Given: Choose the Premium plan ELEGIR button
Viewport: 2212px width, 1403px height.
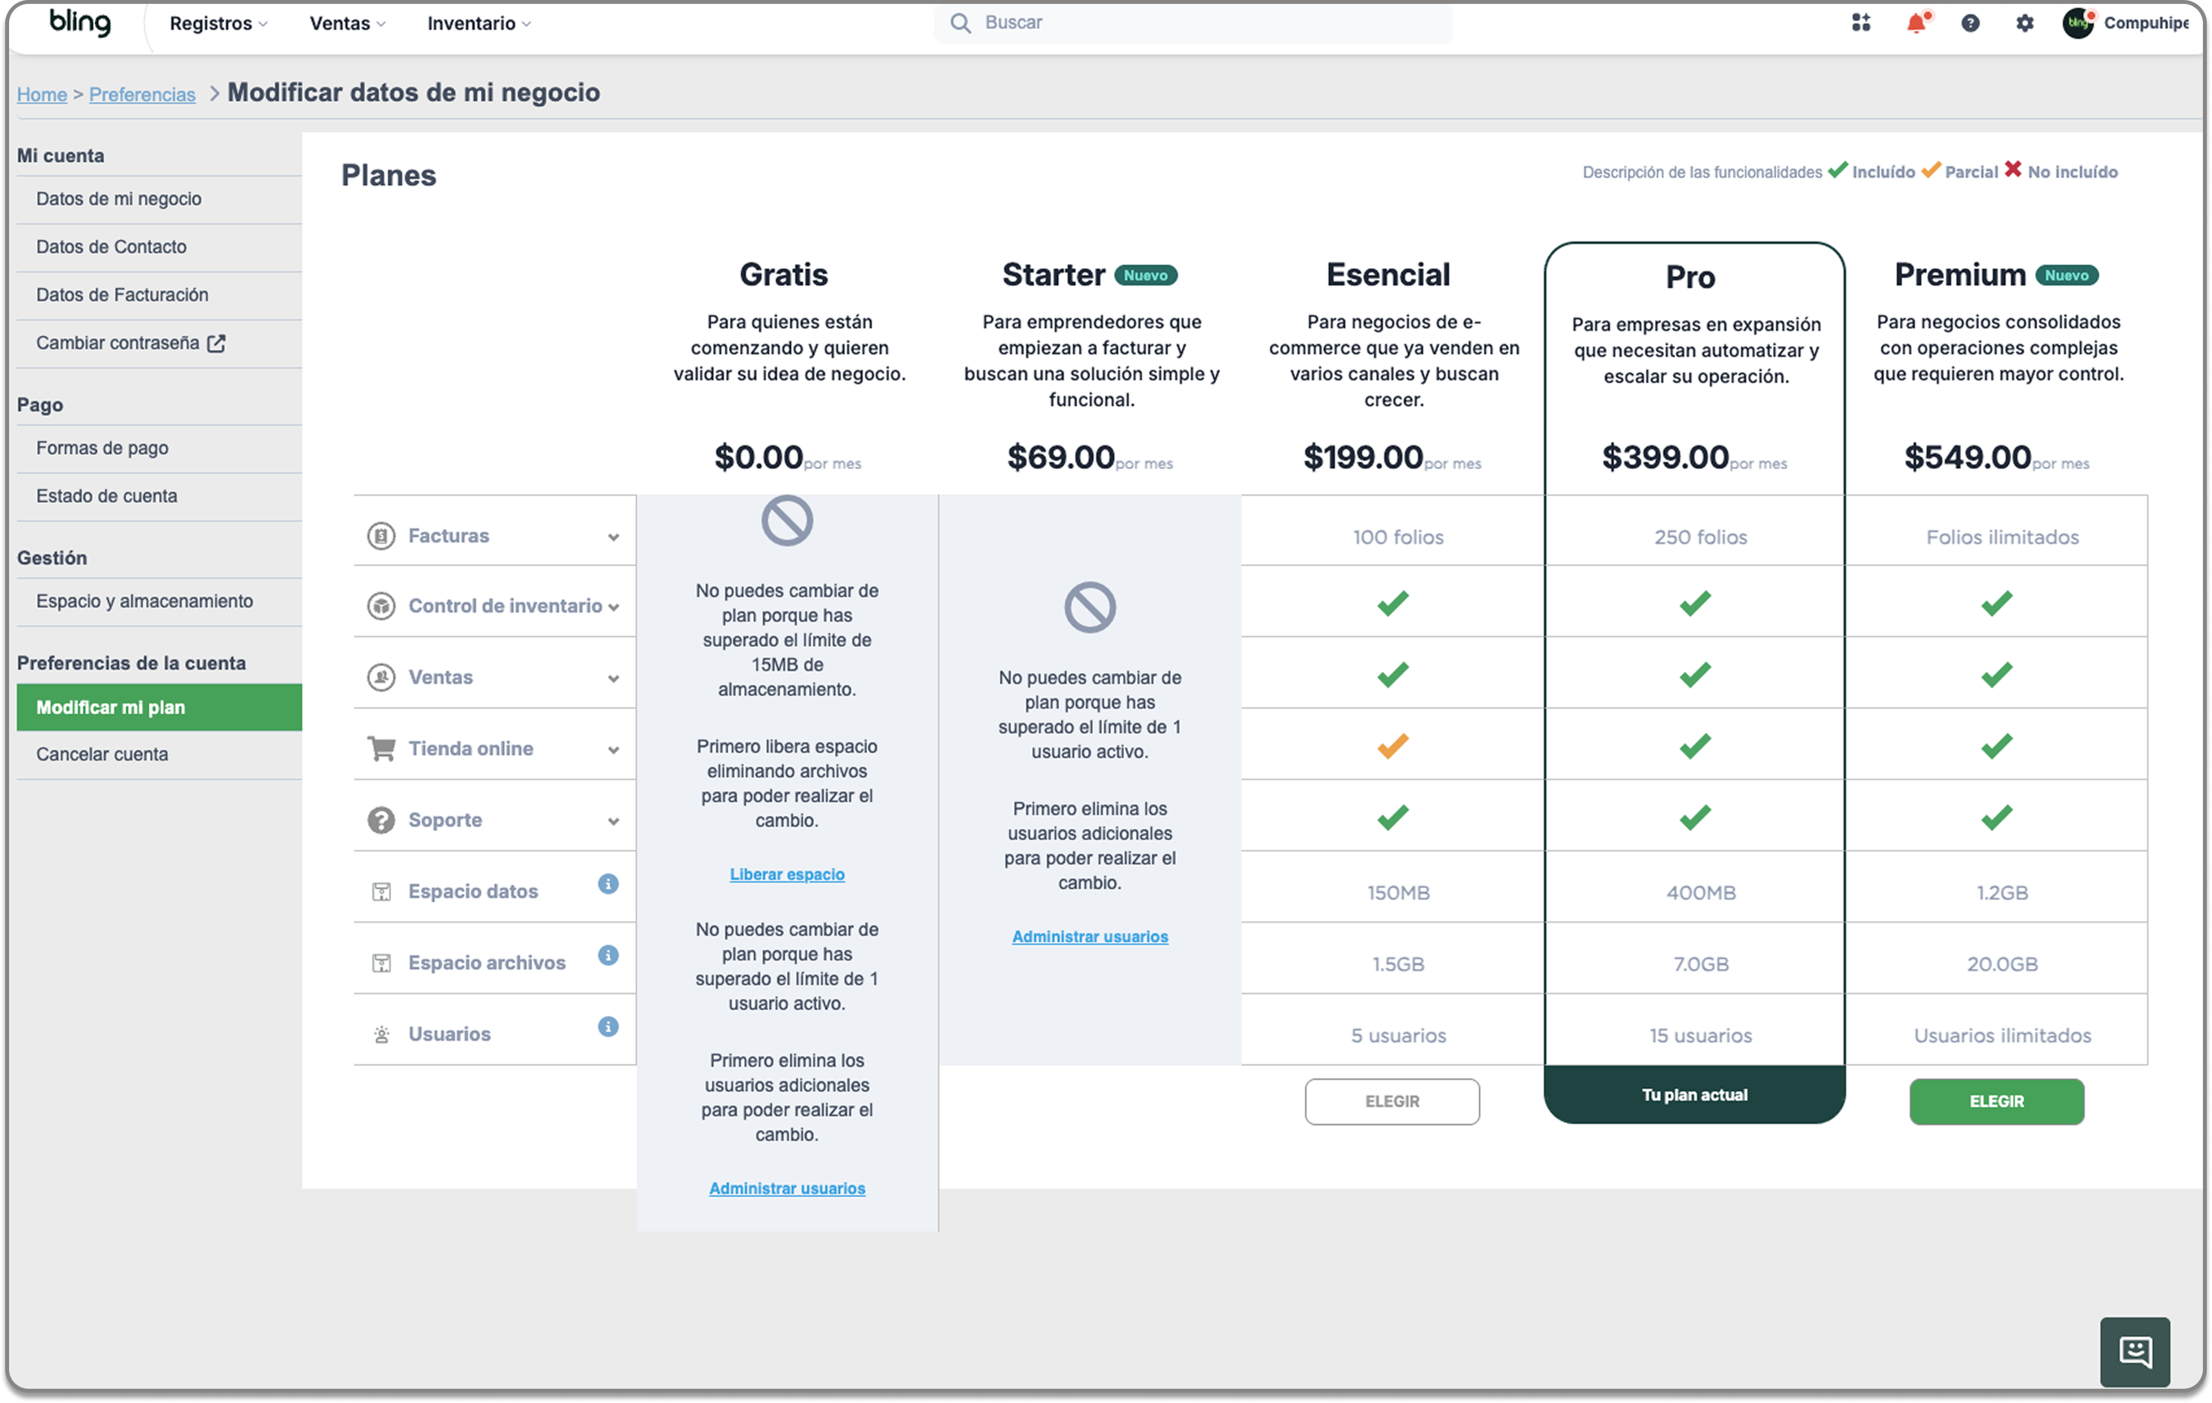Looking at the screenshot, I should 1996,1102.
